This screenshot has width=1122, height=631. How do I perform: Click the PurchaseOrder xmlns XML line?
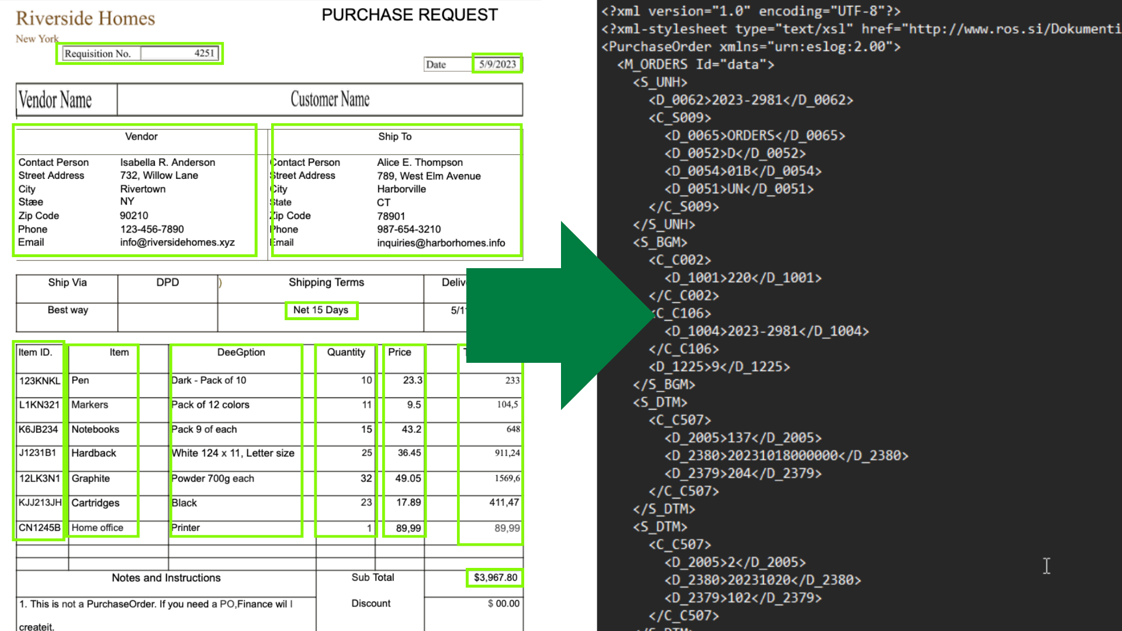click(x=751, y=47)
